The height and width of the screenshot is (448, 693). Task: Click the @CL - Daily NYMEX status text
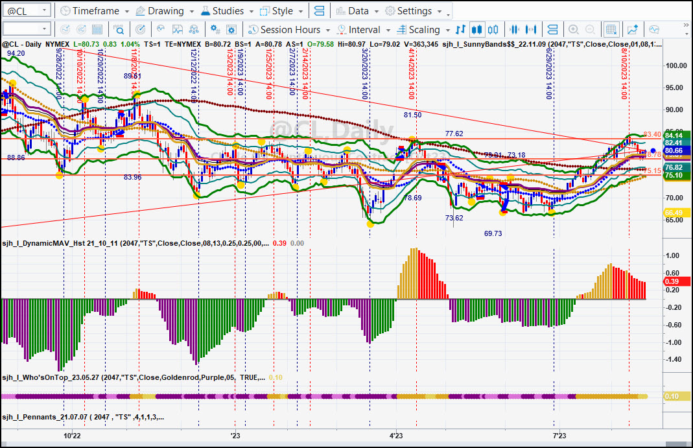pos(36,44)
